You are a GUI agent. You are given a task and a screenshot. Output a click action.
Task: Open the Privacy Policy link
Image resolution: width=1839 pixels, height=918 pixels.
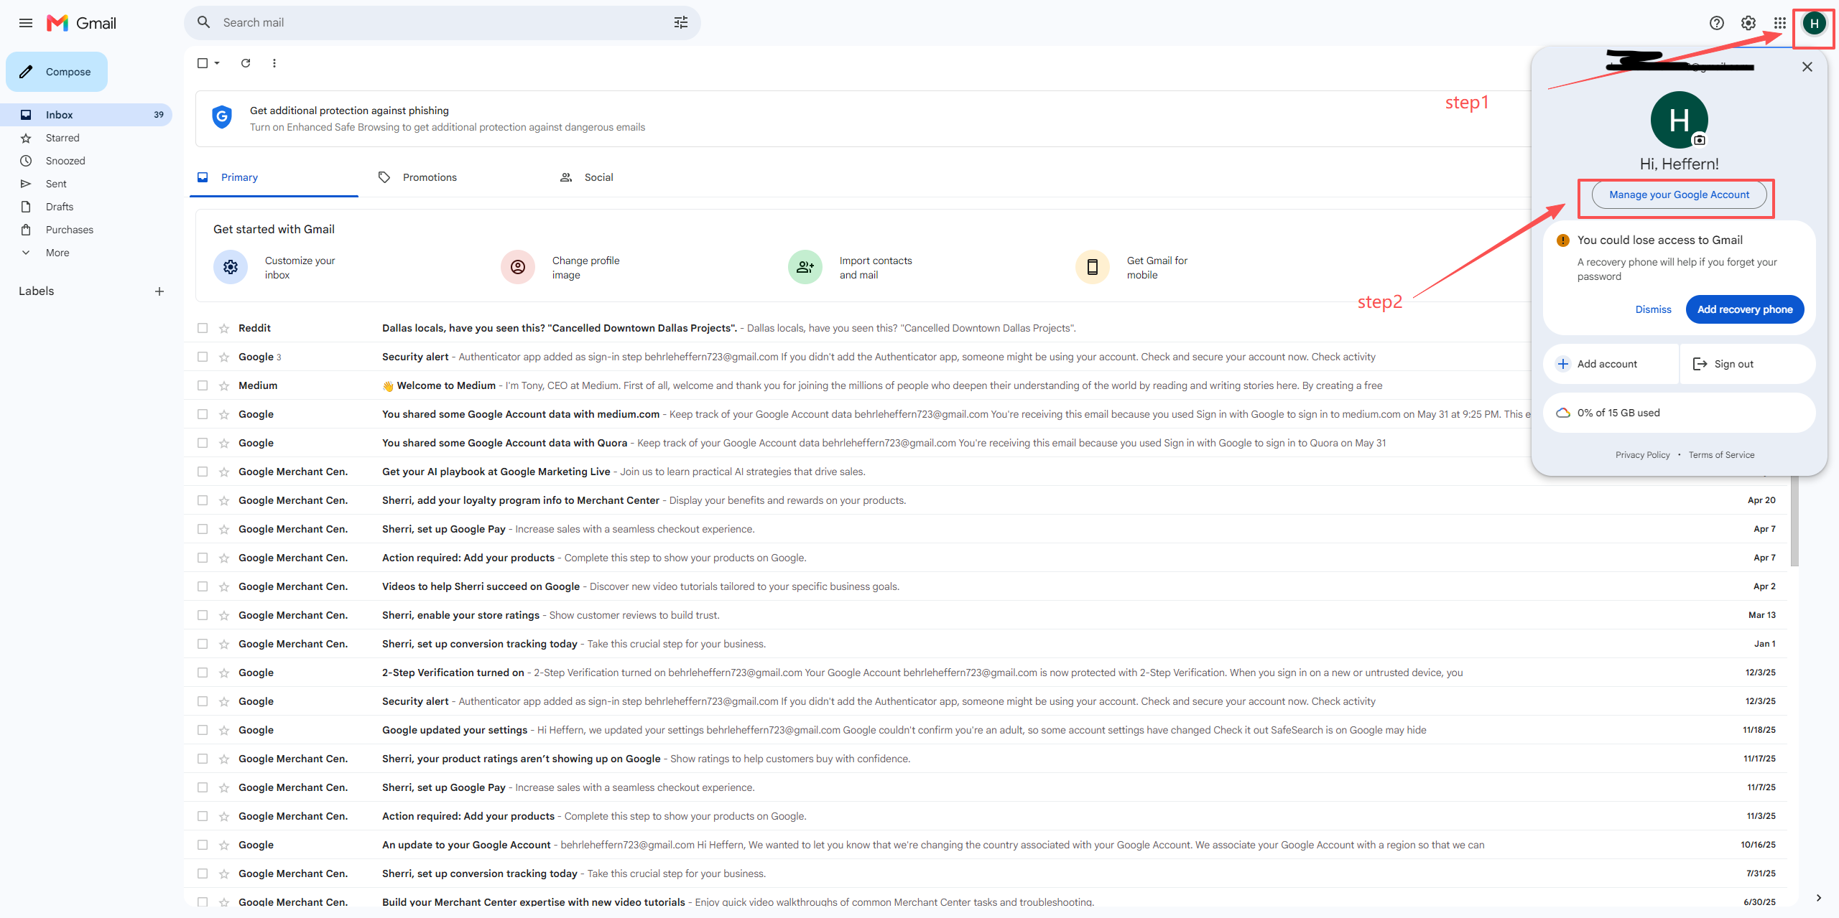[x=1643, y=455]
